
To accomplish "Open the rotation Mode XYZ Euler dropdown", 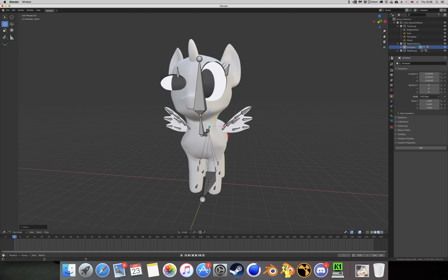I will click(x=429, y=97).
